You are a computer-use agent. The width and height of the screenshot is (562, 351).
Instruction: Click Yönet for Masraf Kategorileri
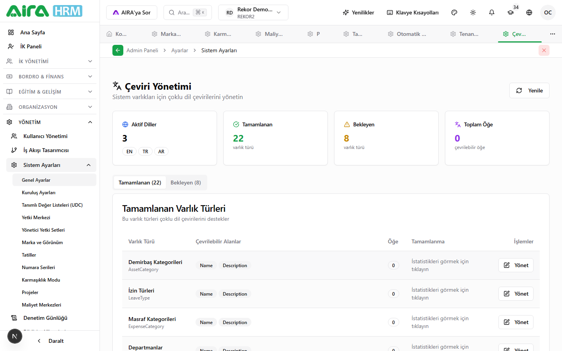516,322
